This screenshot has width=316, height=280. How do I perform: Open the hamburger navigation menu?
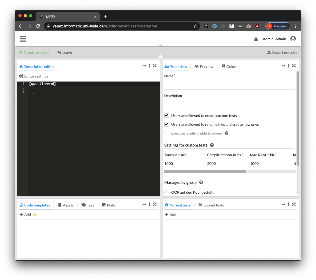pos(23,39)
